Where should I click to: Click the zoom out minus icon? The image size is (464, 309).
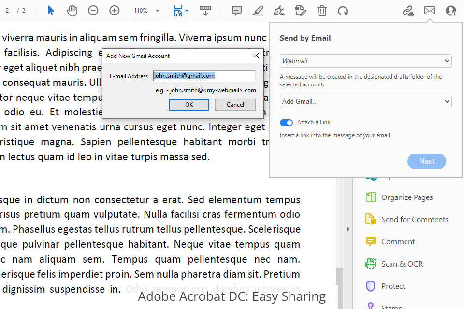coord(93,11)
